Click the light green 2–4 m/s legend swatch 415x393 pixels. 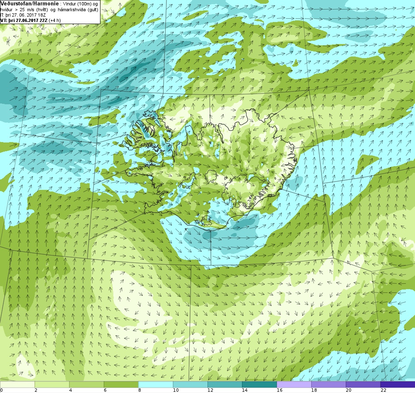click(52, 384)
